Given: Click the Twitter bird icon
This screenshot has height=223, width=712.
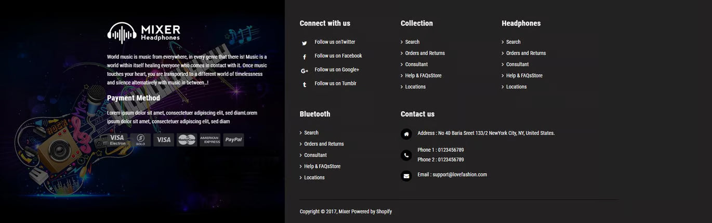Looking at the screenshot, I should 305,43.
